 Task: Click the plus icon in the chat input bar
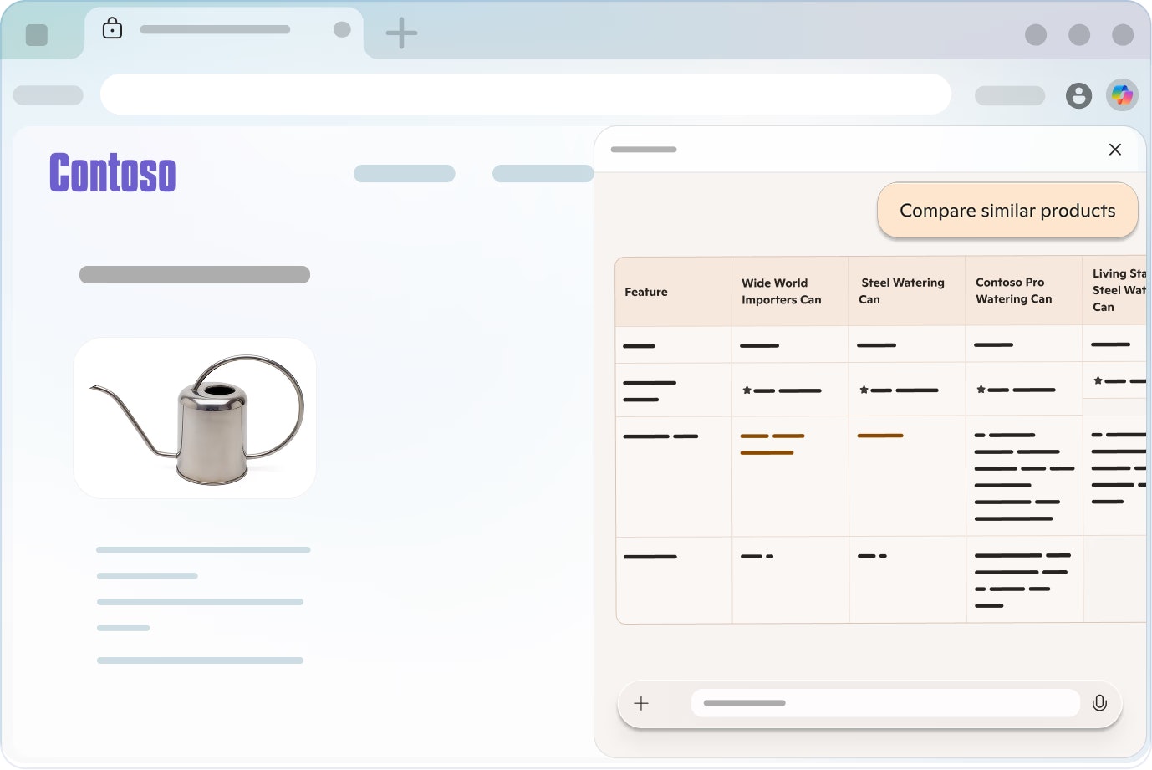point(641,703)
